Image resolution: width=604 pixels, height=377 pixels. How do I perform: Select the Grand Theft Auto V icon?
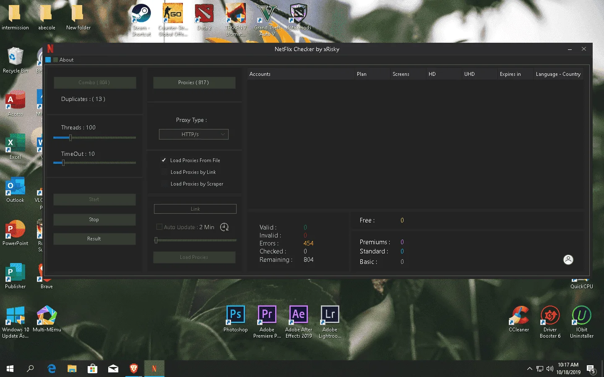267,20
